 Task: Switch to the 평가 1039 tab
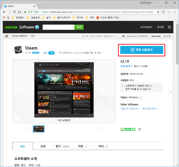[63, 146]
